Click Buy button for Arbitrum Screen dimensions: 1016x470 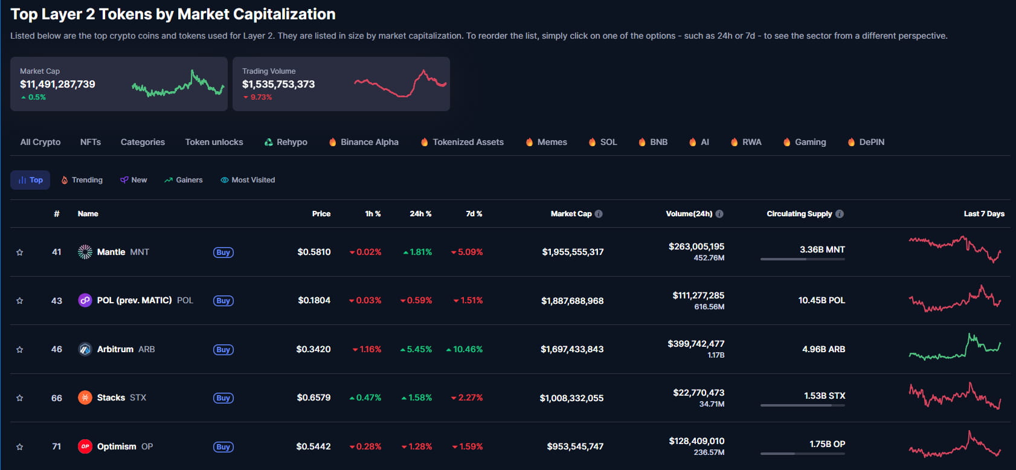point(223,350)
